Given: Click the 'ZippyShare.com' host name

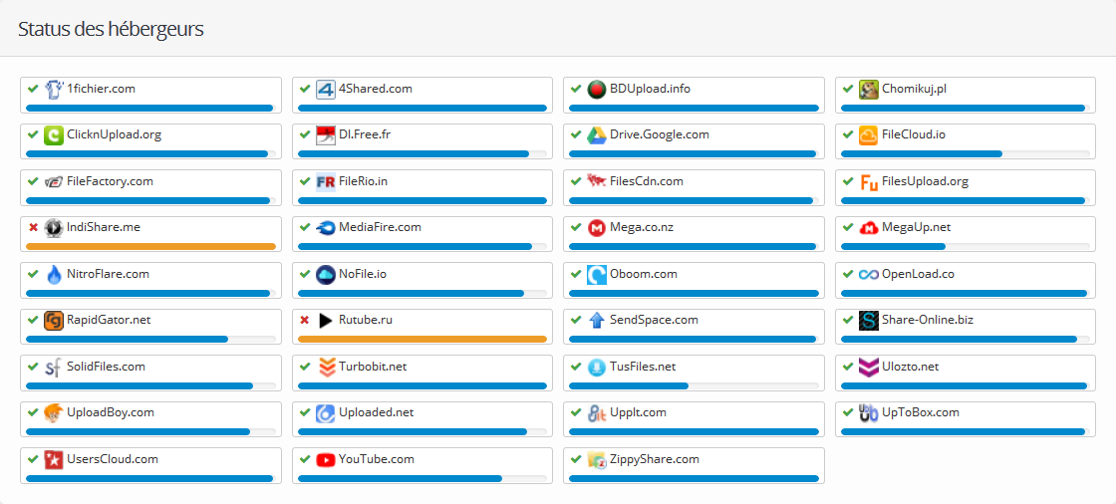Looking at the screenshot, I should pos(654,459).
